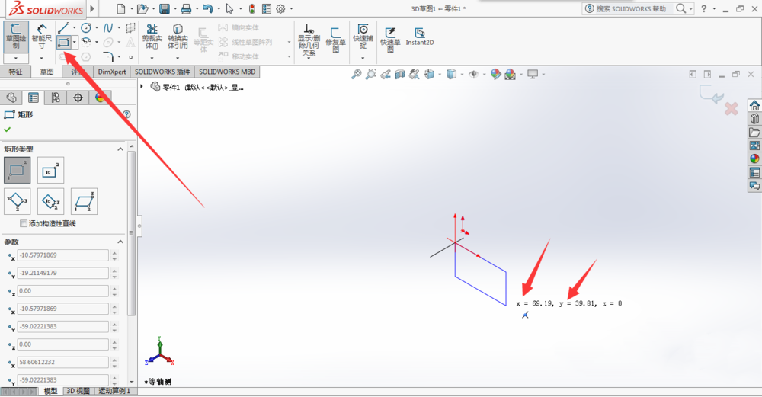This screenshot has width=762, height=397.
Task: Click Zoom to Fit magnifier icon
Action: pyautogui.click(x=357, y=75)
